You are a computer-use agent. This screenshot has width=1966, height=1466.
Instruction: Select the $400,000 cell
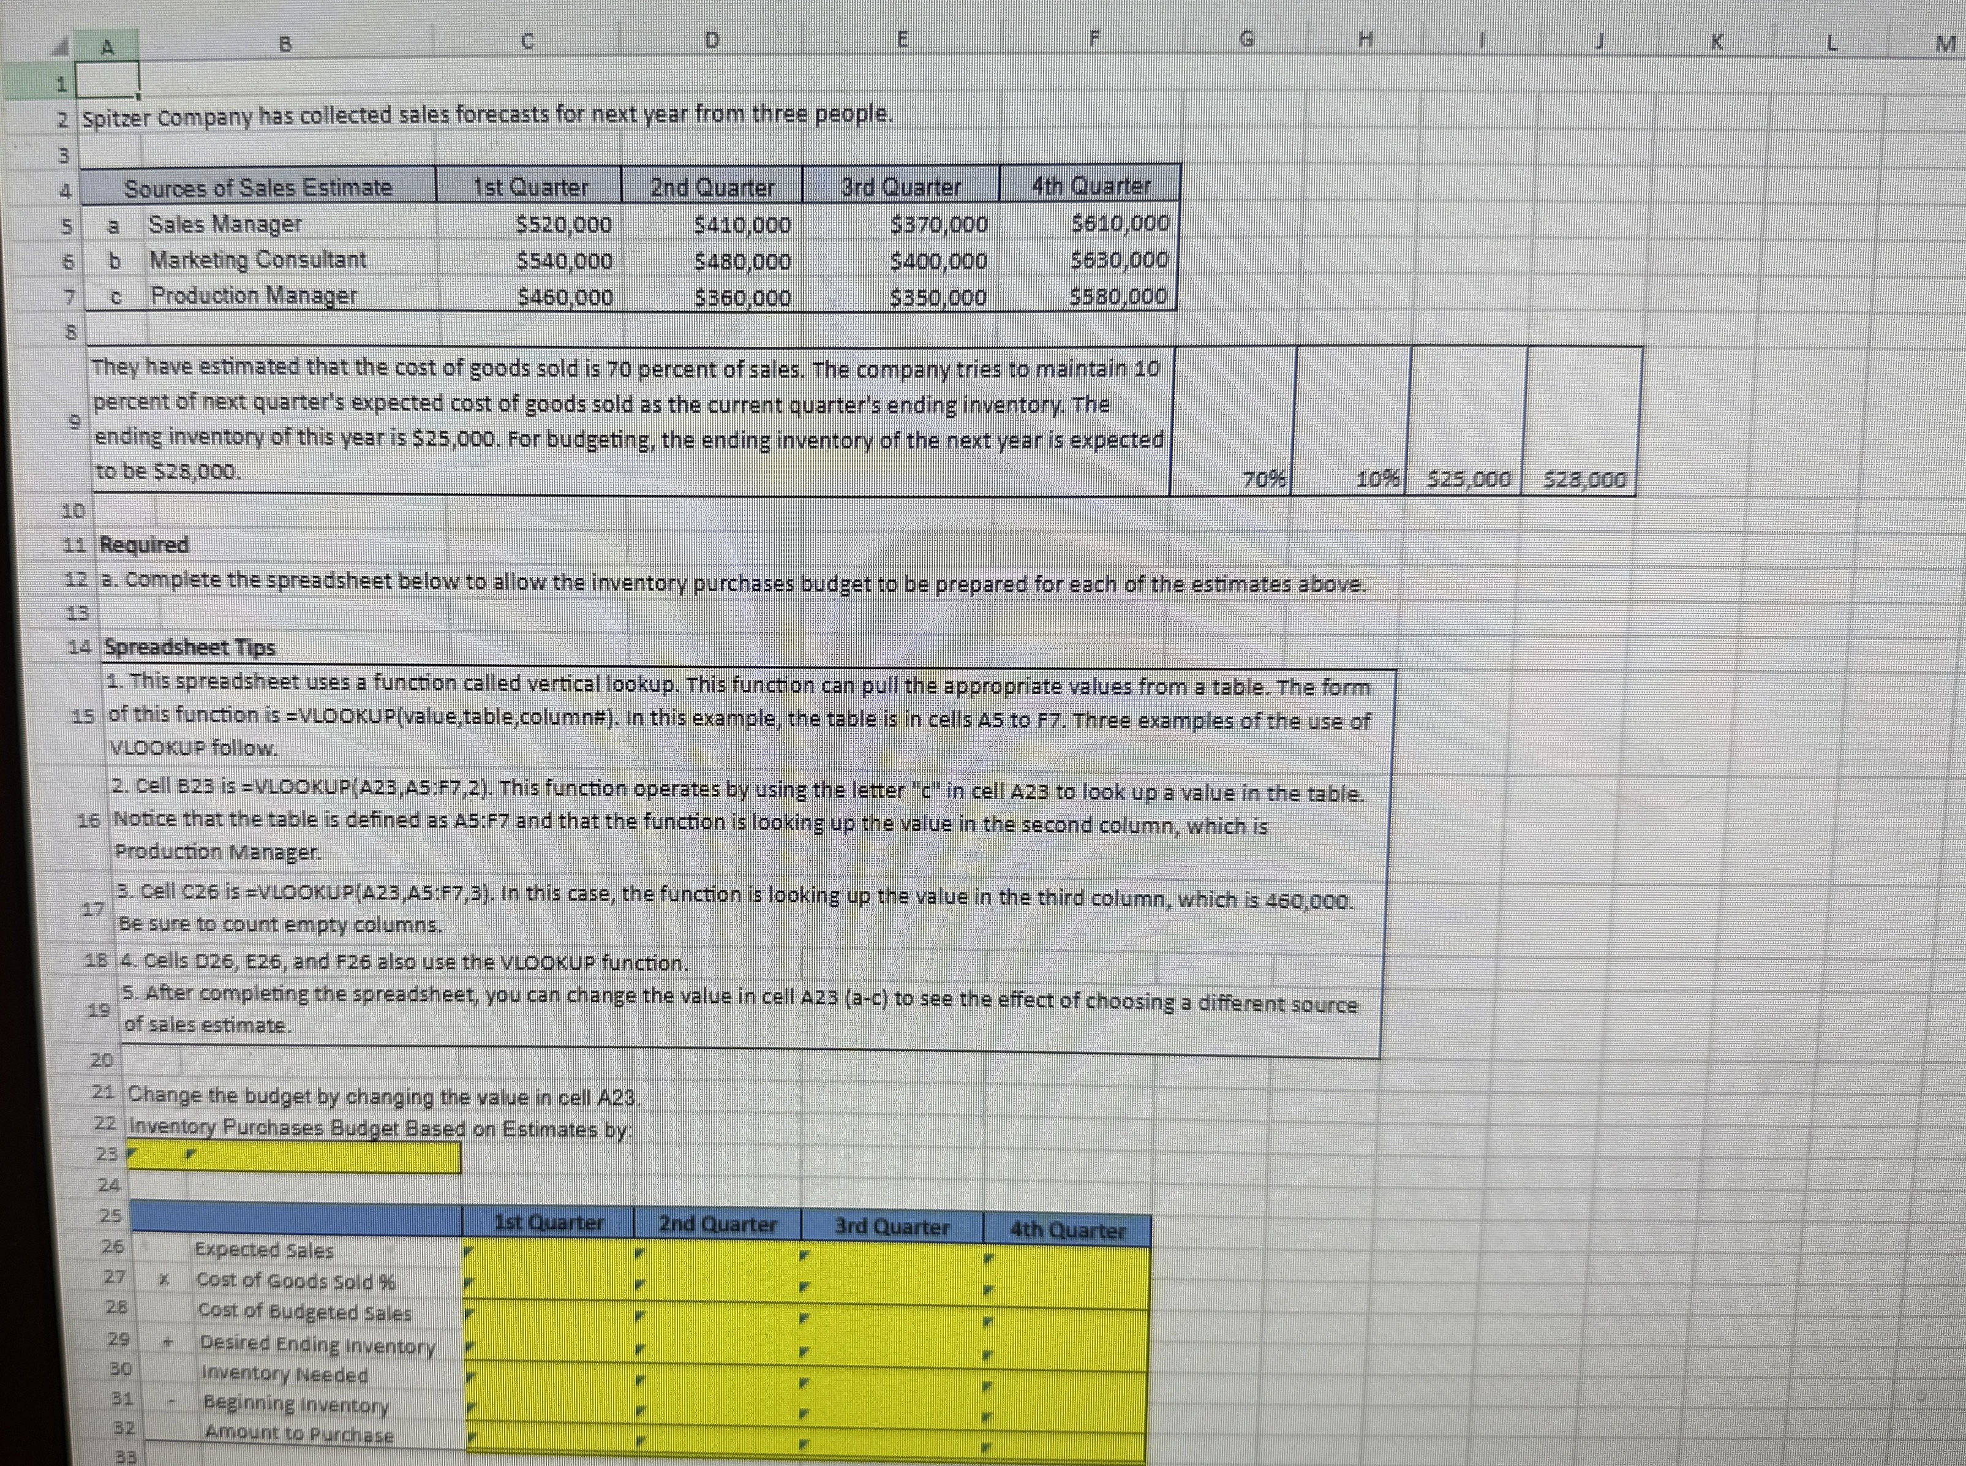(x=902, y=261)
